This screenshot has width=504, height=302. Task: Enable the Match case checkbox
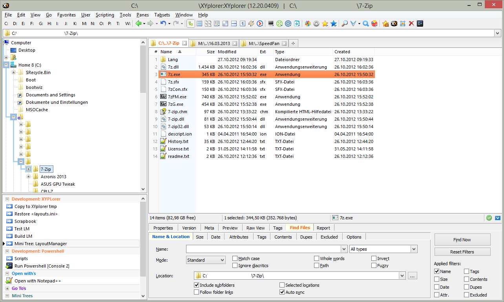pyautogui.click(x=235, y=259)
